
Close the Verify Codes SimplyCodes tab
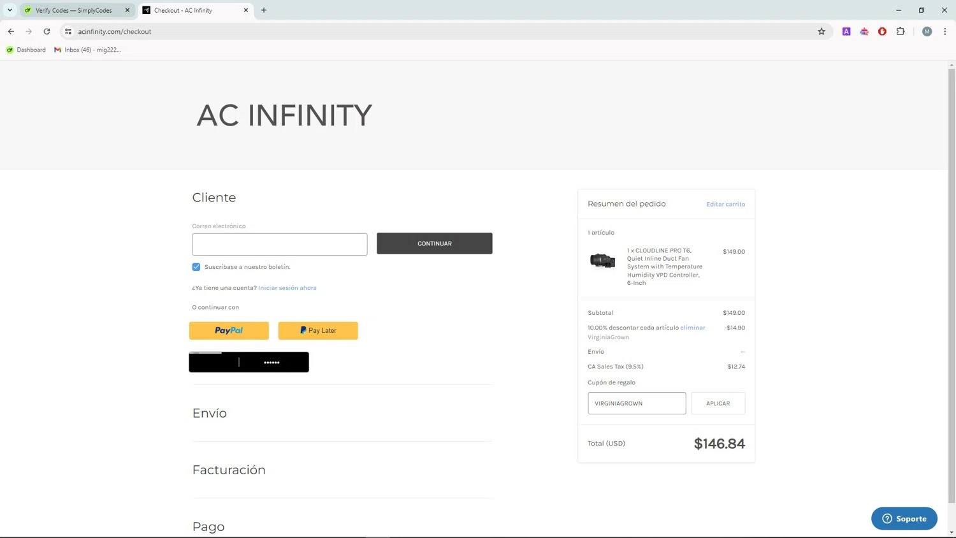pos(127,10)
